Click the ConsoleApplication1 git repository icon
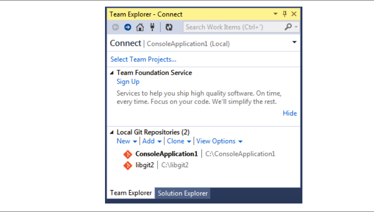The height and width of the screenshot is (212, 374). (x=128, y=154)
